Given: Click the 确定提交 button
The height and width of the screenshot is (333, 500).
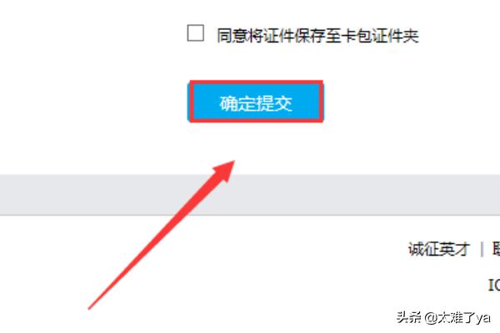Looking at the screenshot, I should 256,102.
